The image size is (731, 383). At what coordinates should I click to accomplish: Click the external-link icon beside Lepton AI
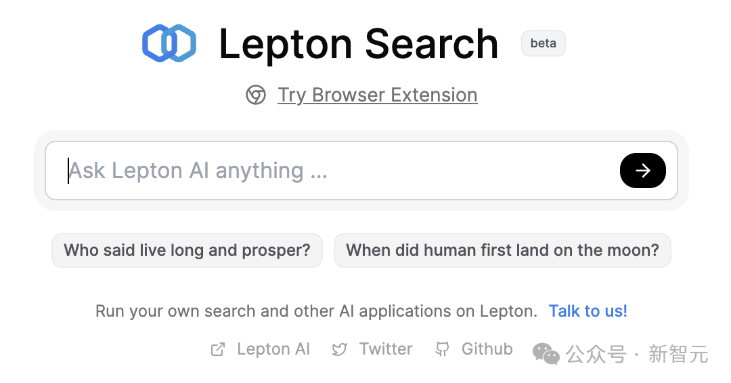pyautogui.click(x=218, y=350)
